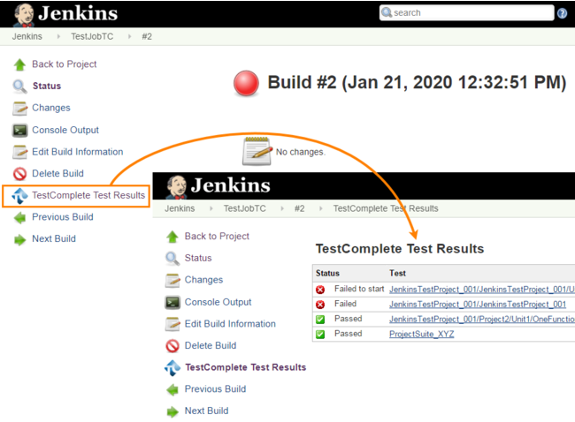Screen dimensions: 575x422
Task: Click the magnifier icon beside lower inset Status
Action: point(172,259)
